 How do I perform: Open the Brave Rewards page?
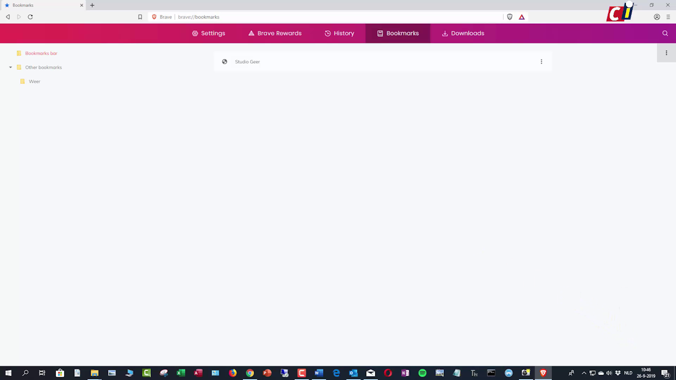pos(274,33)
